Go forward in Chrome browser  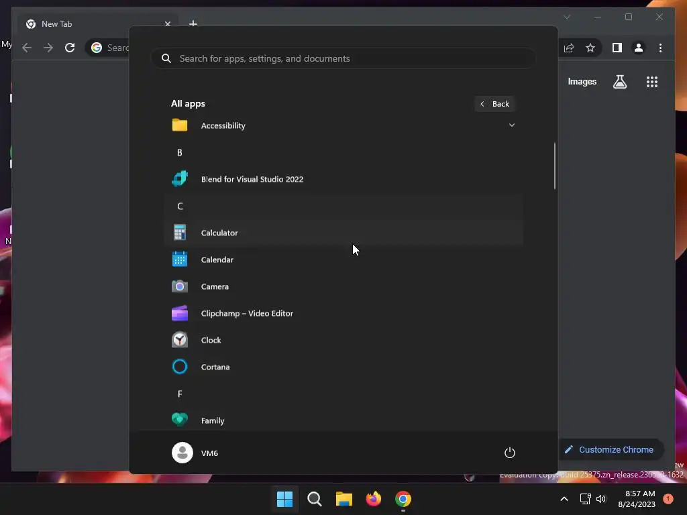tap(48, 48)
